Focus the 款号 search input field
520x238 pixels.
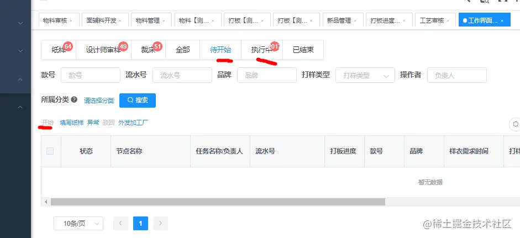91,75
